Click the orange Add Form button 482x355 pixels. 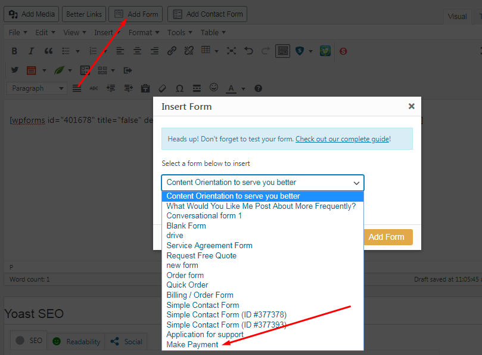(386, 237)
